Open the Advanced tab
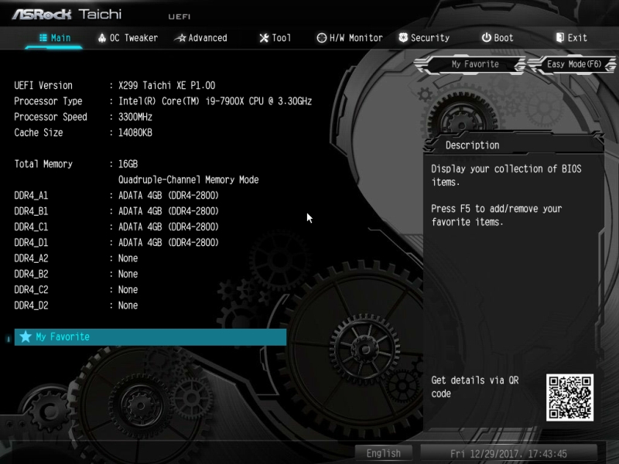 201,38
